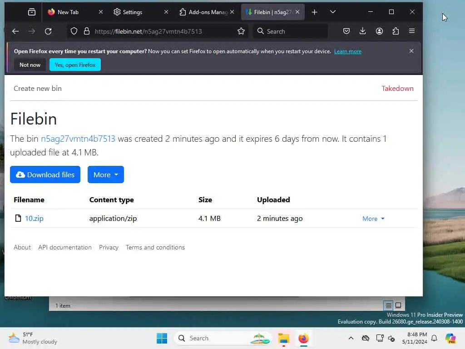Click the cloud sync off tray icon

point(366,338)
